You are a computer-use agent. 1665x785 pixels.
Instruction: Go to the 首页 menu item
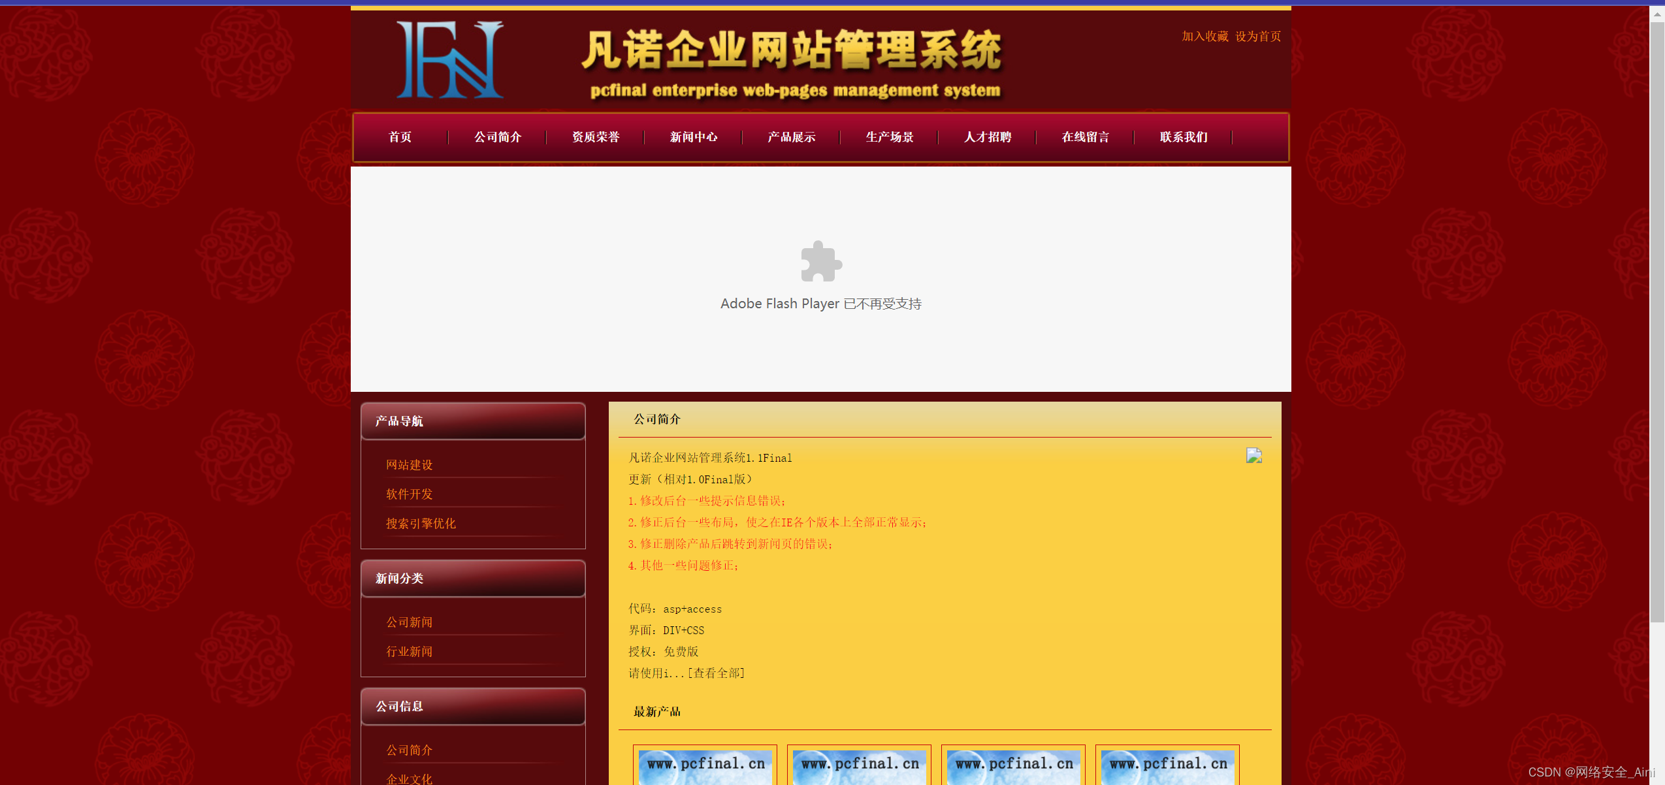point(400,137)
